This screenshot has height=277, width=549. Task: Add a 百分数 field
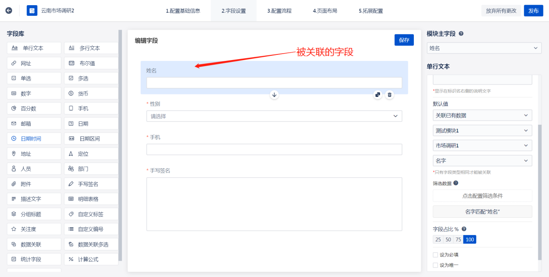click(x=34, y=108)
